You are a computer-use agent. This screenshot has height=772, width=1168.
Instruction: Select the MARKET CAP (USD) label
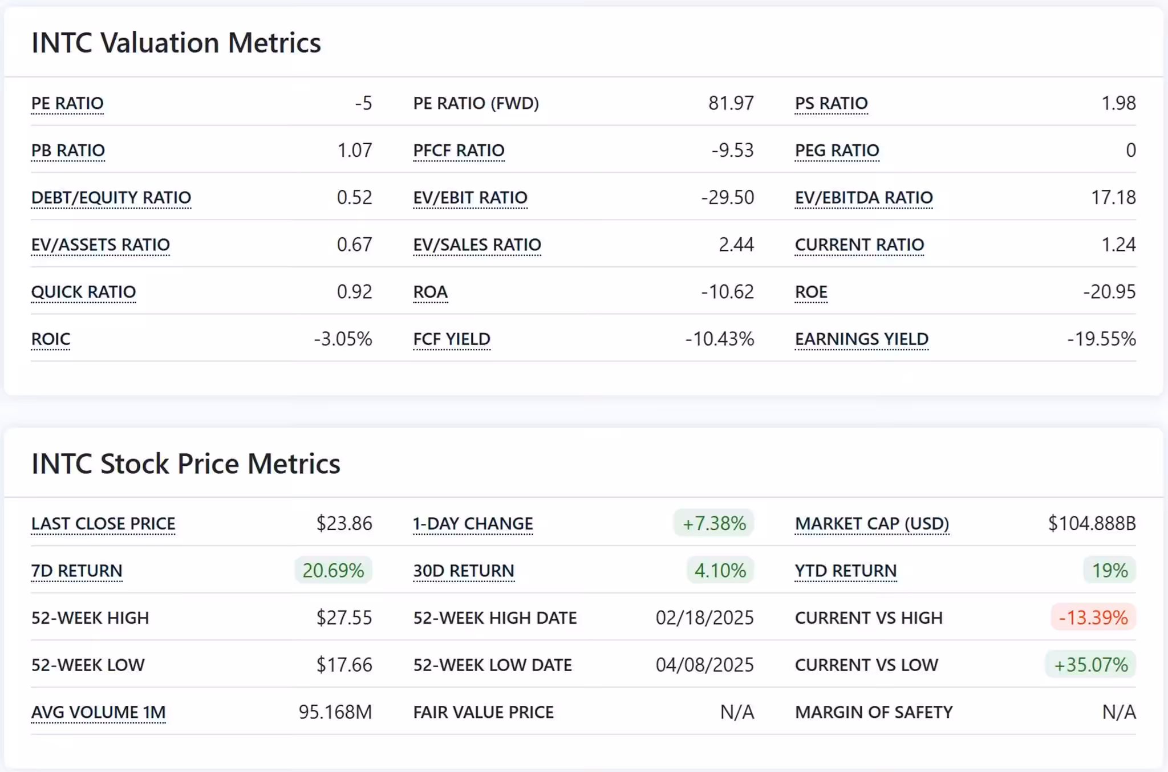coord(871,523)
